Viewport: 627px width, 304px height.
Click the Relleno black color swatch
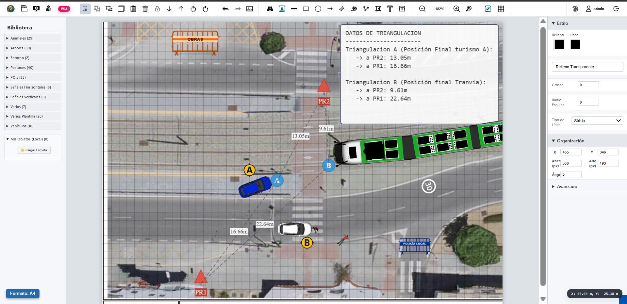(559, 44)
